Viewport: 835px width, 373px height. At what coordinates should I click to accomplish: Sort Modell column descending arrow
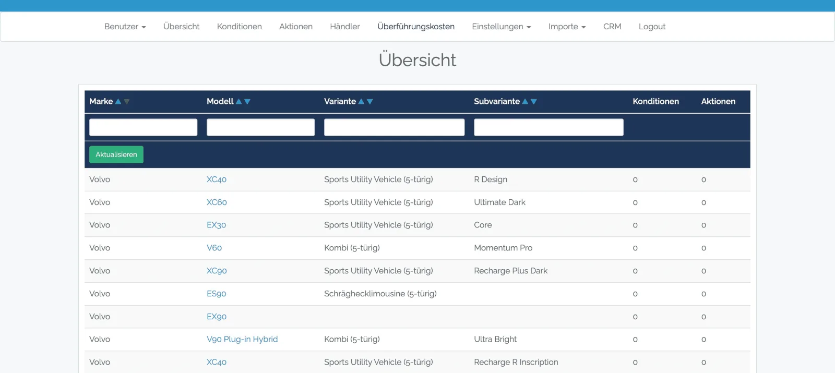pos(247,102)
